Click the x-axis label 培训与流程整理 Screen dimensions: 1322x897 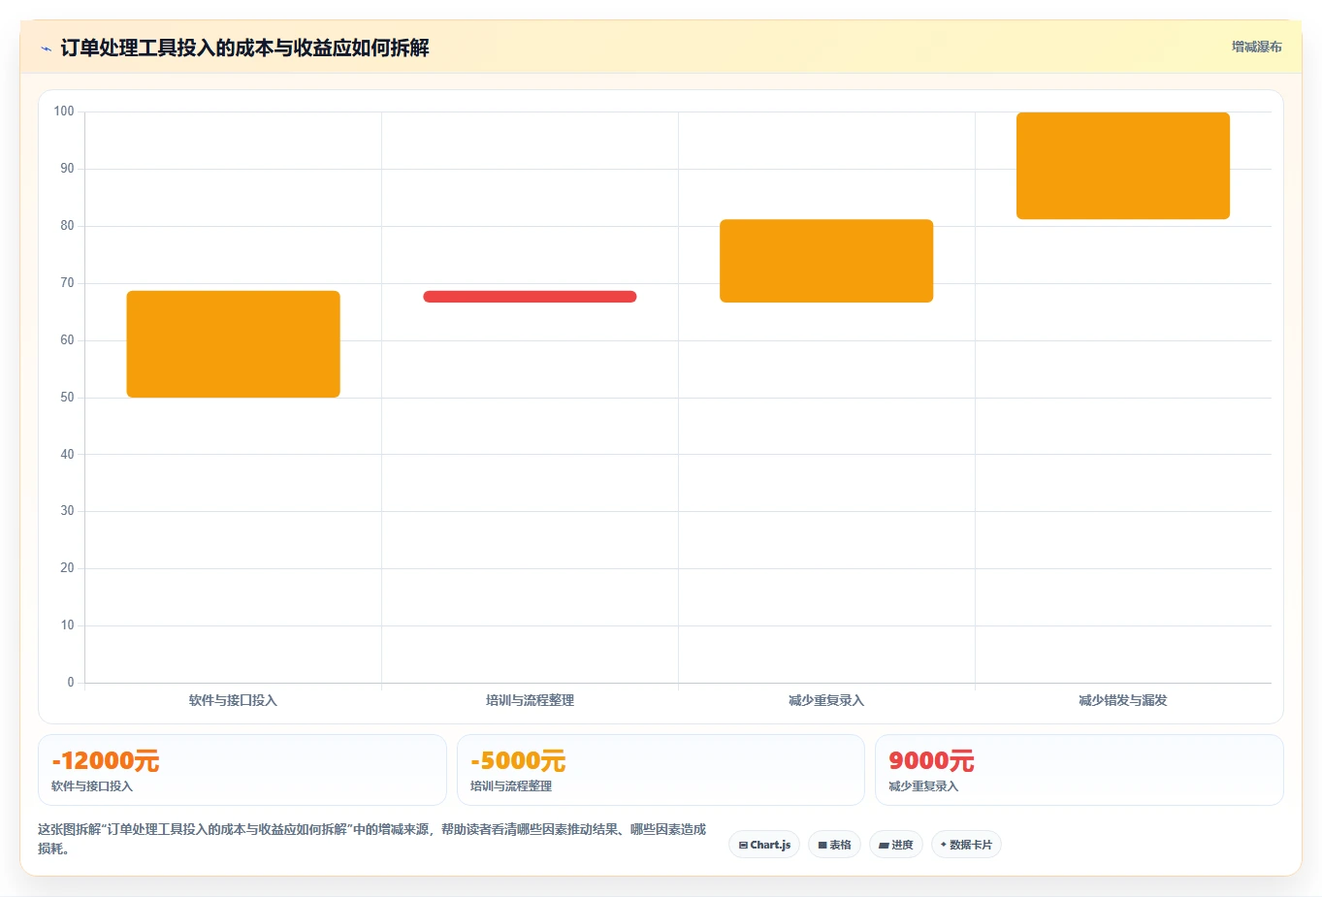pyautogui.click(x=530, y=700)
